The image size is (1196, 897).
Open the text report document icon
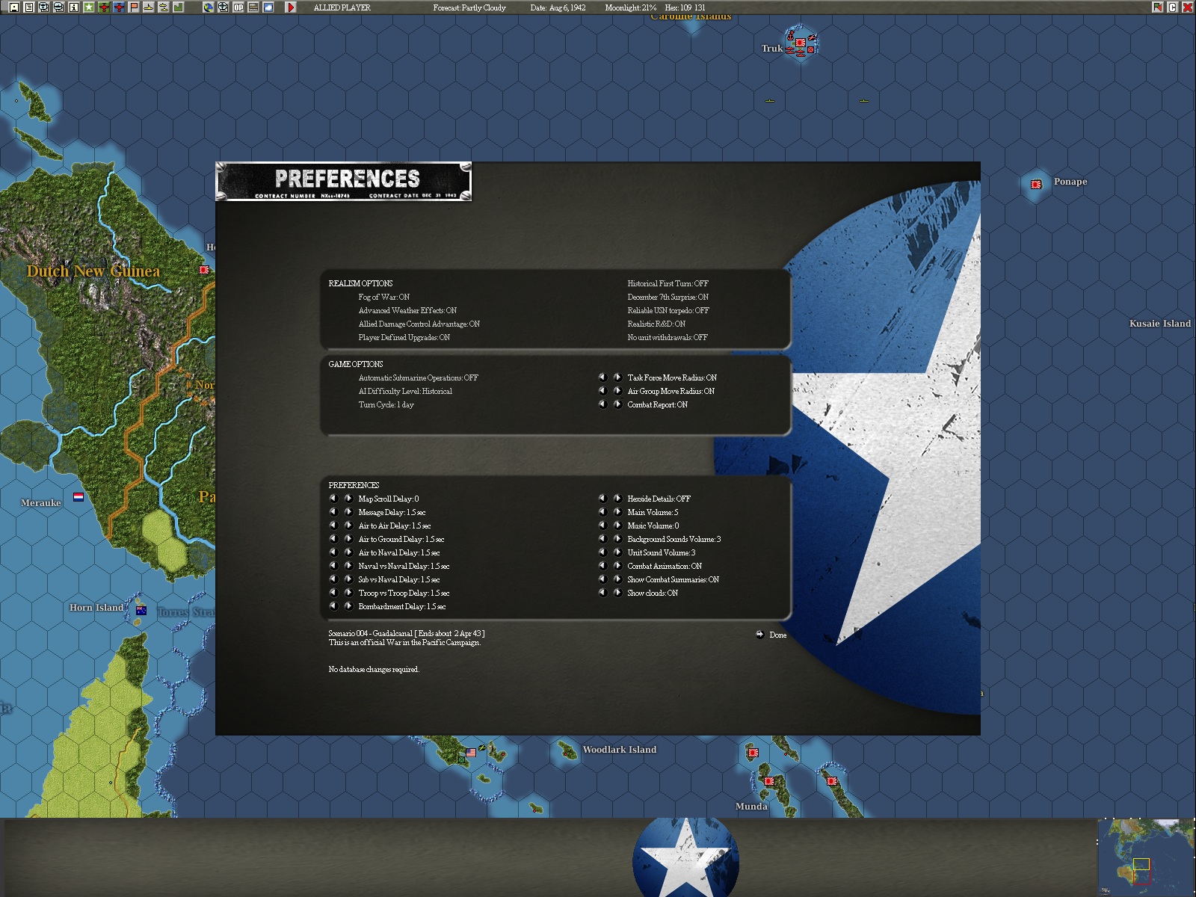pos(29,7)
